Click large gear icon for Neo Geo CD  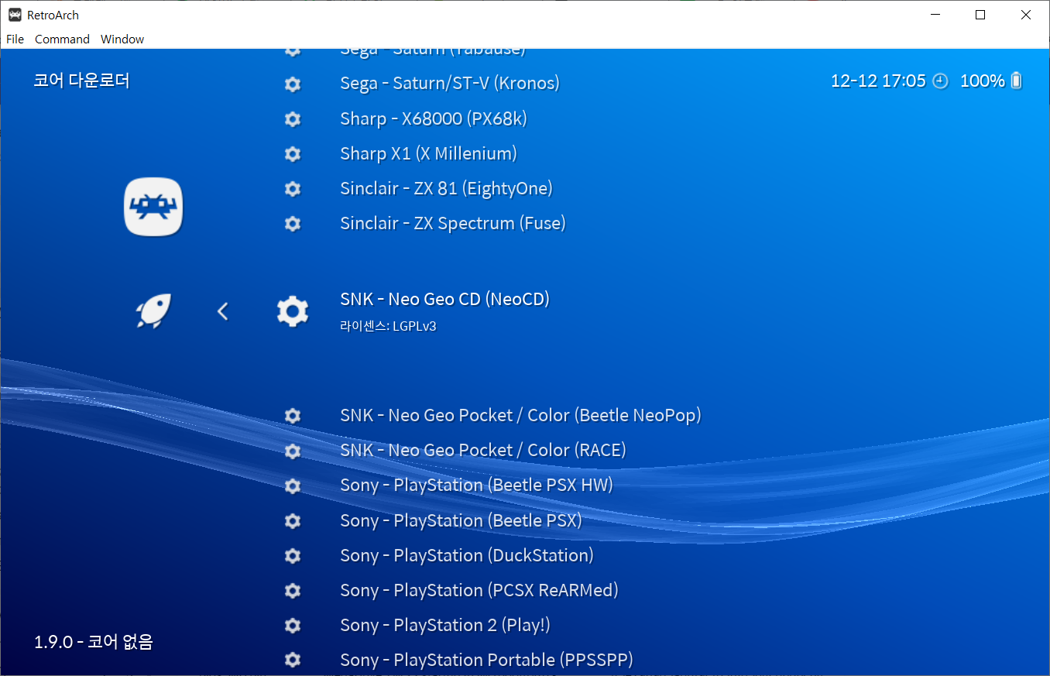293,311
